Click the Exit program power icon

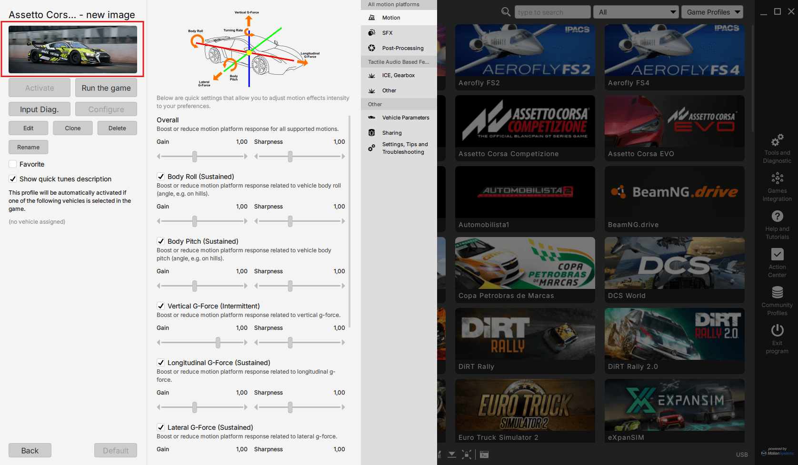777,330
